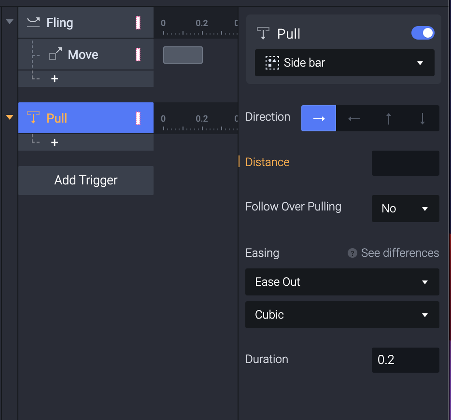Add a response under Pull trigger
The width and height of the screenshot is (451, 420).
click(55, 142)
